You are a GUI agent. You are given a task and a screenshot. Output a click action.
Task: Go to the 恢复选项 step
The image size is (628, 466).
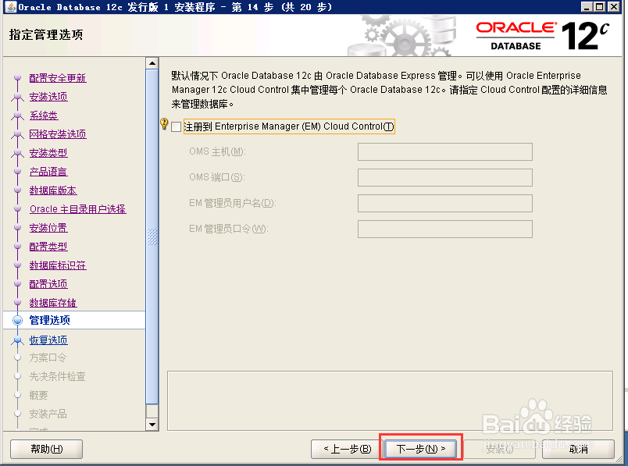[48, 339]
